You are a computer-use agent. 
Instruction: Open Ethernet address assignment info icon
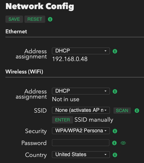click(115, 51)
